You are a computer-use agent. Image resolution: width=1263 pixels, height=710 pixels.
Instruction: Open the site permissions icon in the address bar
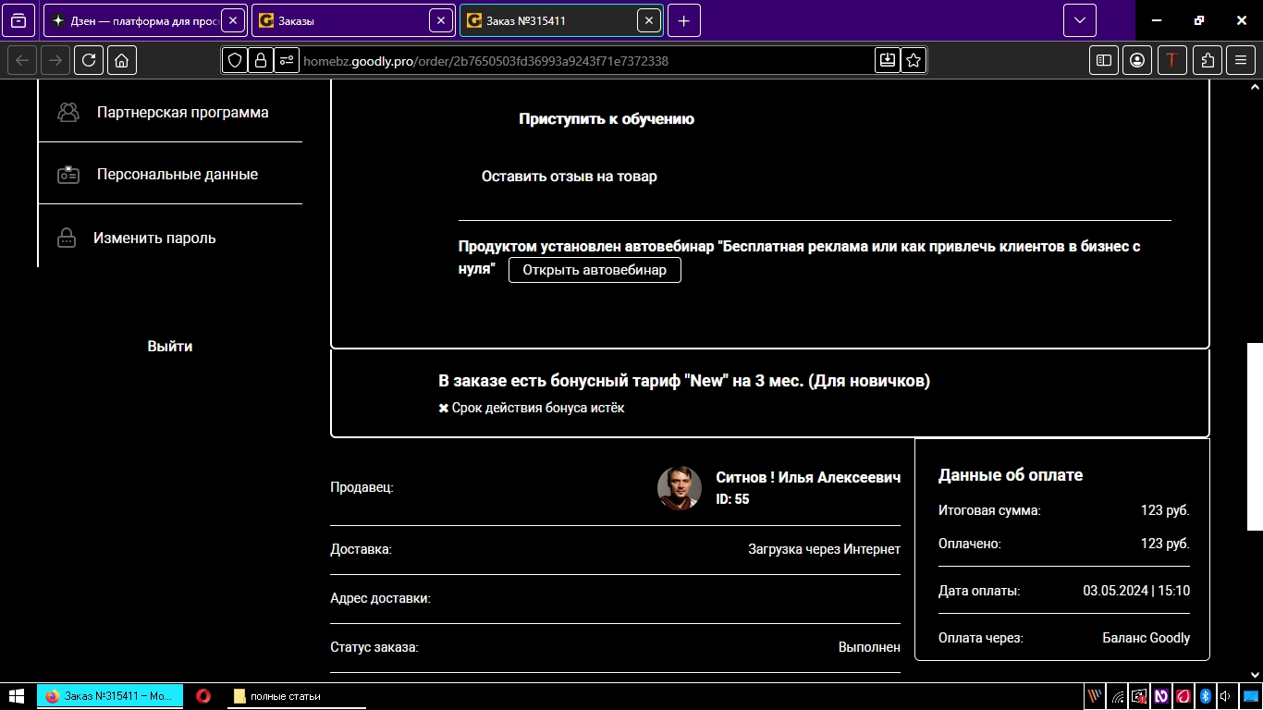point(287,60)
